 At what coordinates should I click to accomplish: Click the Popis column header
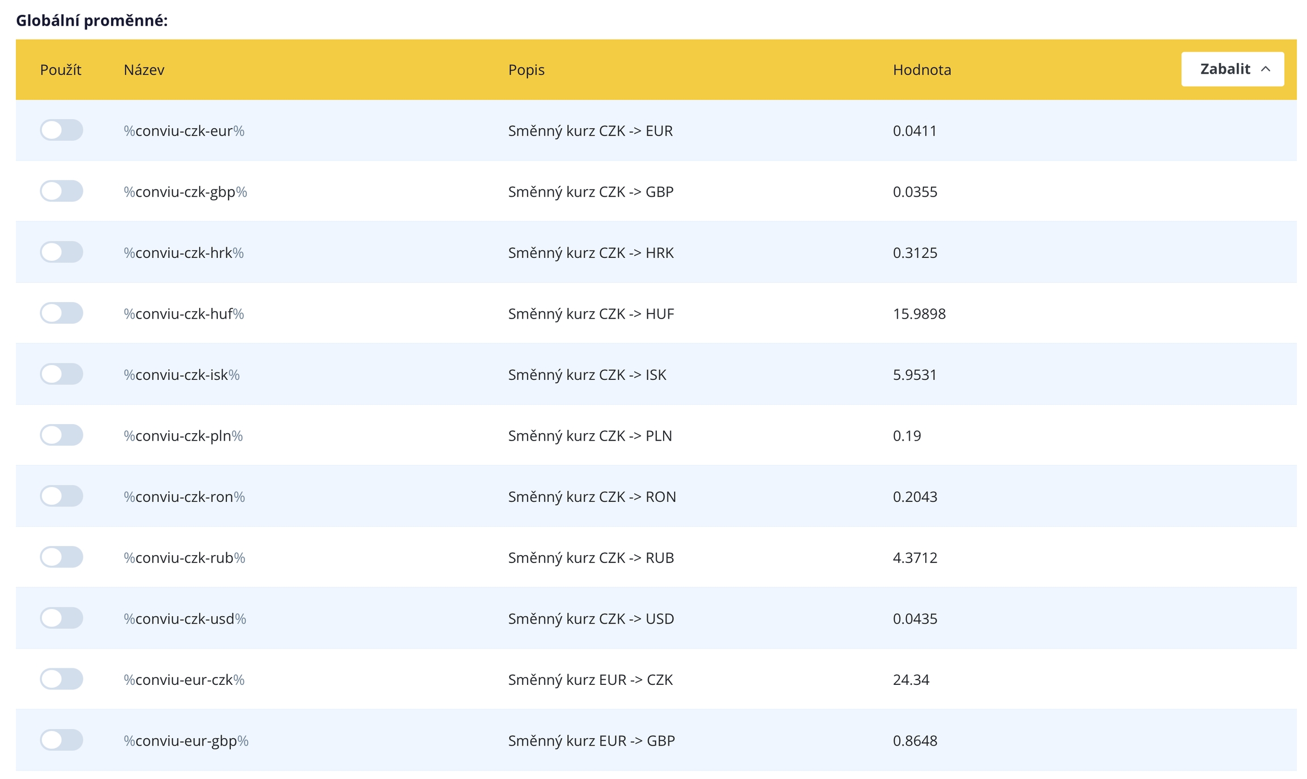(x=526, y=70)
